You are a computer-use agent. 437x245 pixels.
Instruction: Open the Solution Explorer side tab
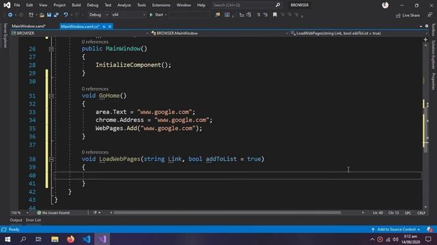click(433, 55)
